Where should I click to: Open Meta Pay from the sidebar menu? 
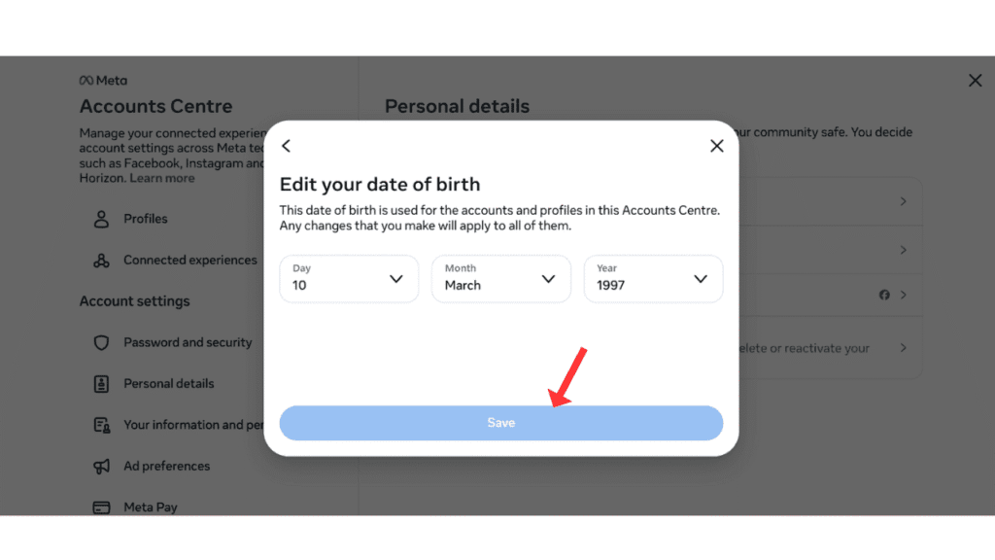pos(152,507)
